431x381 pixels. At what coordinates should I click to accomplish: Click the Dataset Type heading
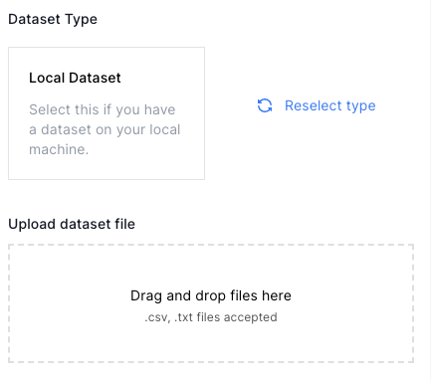(x=53, y=19)
